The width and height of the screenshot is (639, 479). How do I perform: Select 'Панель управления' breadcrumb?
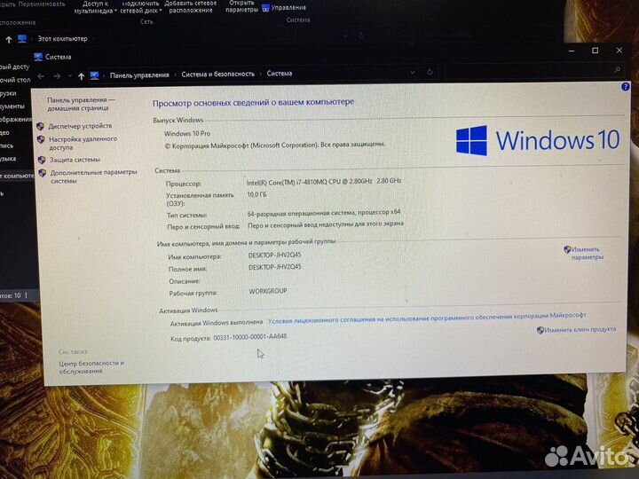[x=139, y=75]
